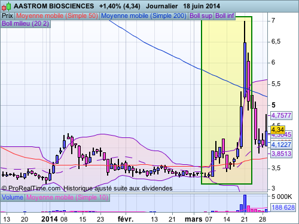Click the 28 date label on time axis
The width and height of the screenshot is (299, 224).
coord(263,219)
